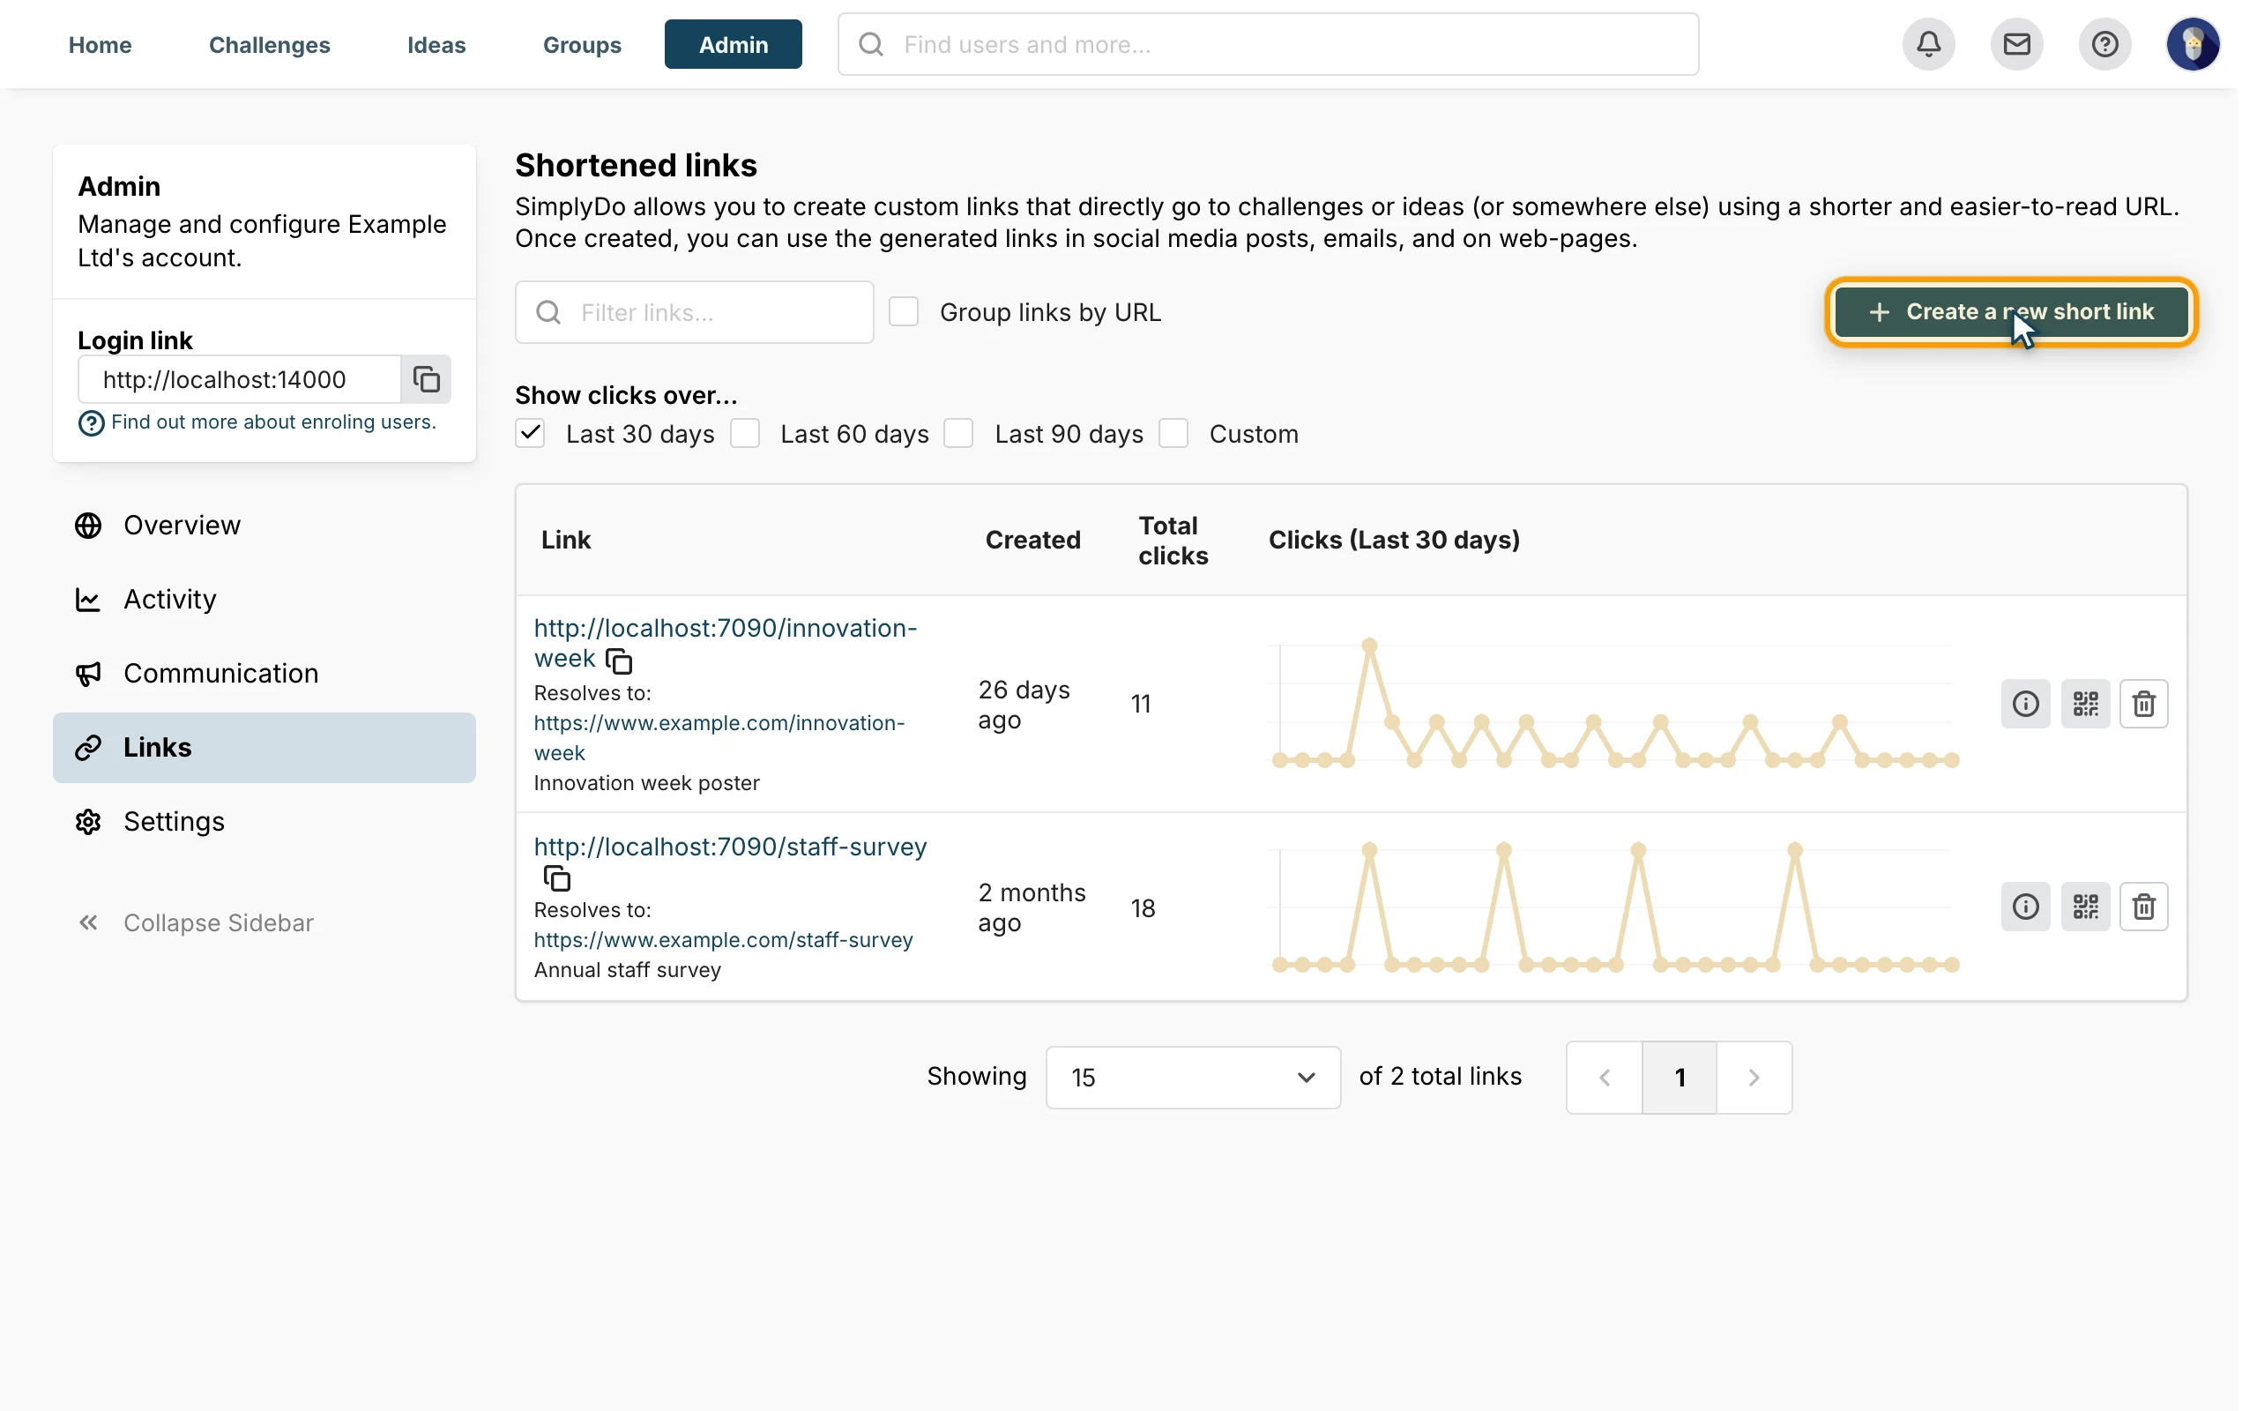Image resolution: width=2257 pixels, height=1411 pixels.
Task: Delete the innovation-week link
Action: tap(2143, 704)
